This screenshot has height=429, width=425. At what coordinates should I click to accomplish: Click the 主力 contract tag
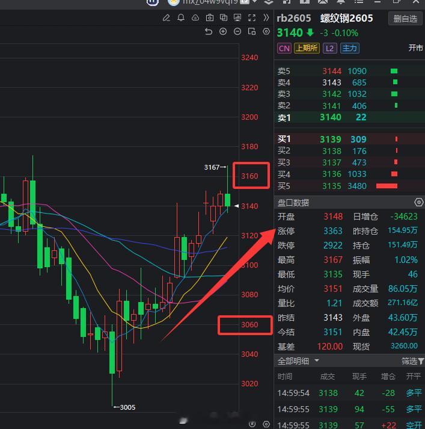(x=350, y=48)
